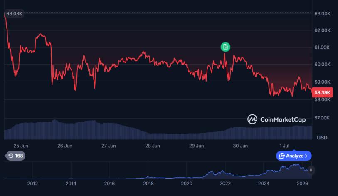The height and width of the screenshot is (196, 338).
Task: Click the CoinMarketCap icon inside Analyze
Action: [x=282, y=156]
